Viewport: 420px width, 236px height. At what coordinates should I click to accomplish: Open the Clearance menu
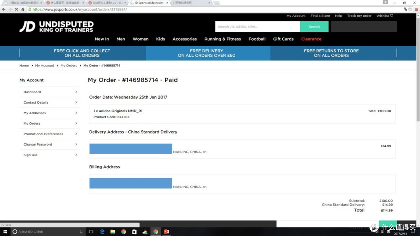(x=311, y=39)
